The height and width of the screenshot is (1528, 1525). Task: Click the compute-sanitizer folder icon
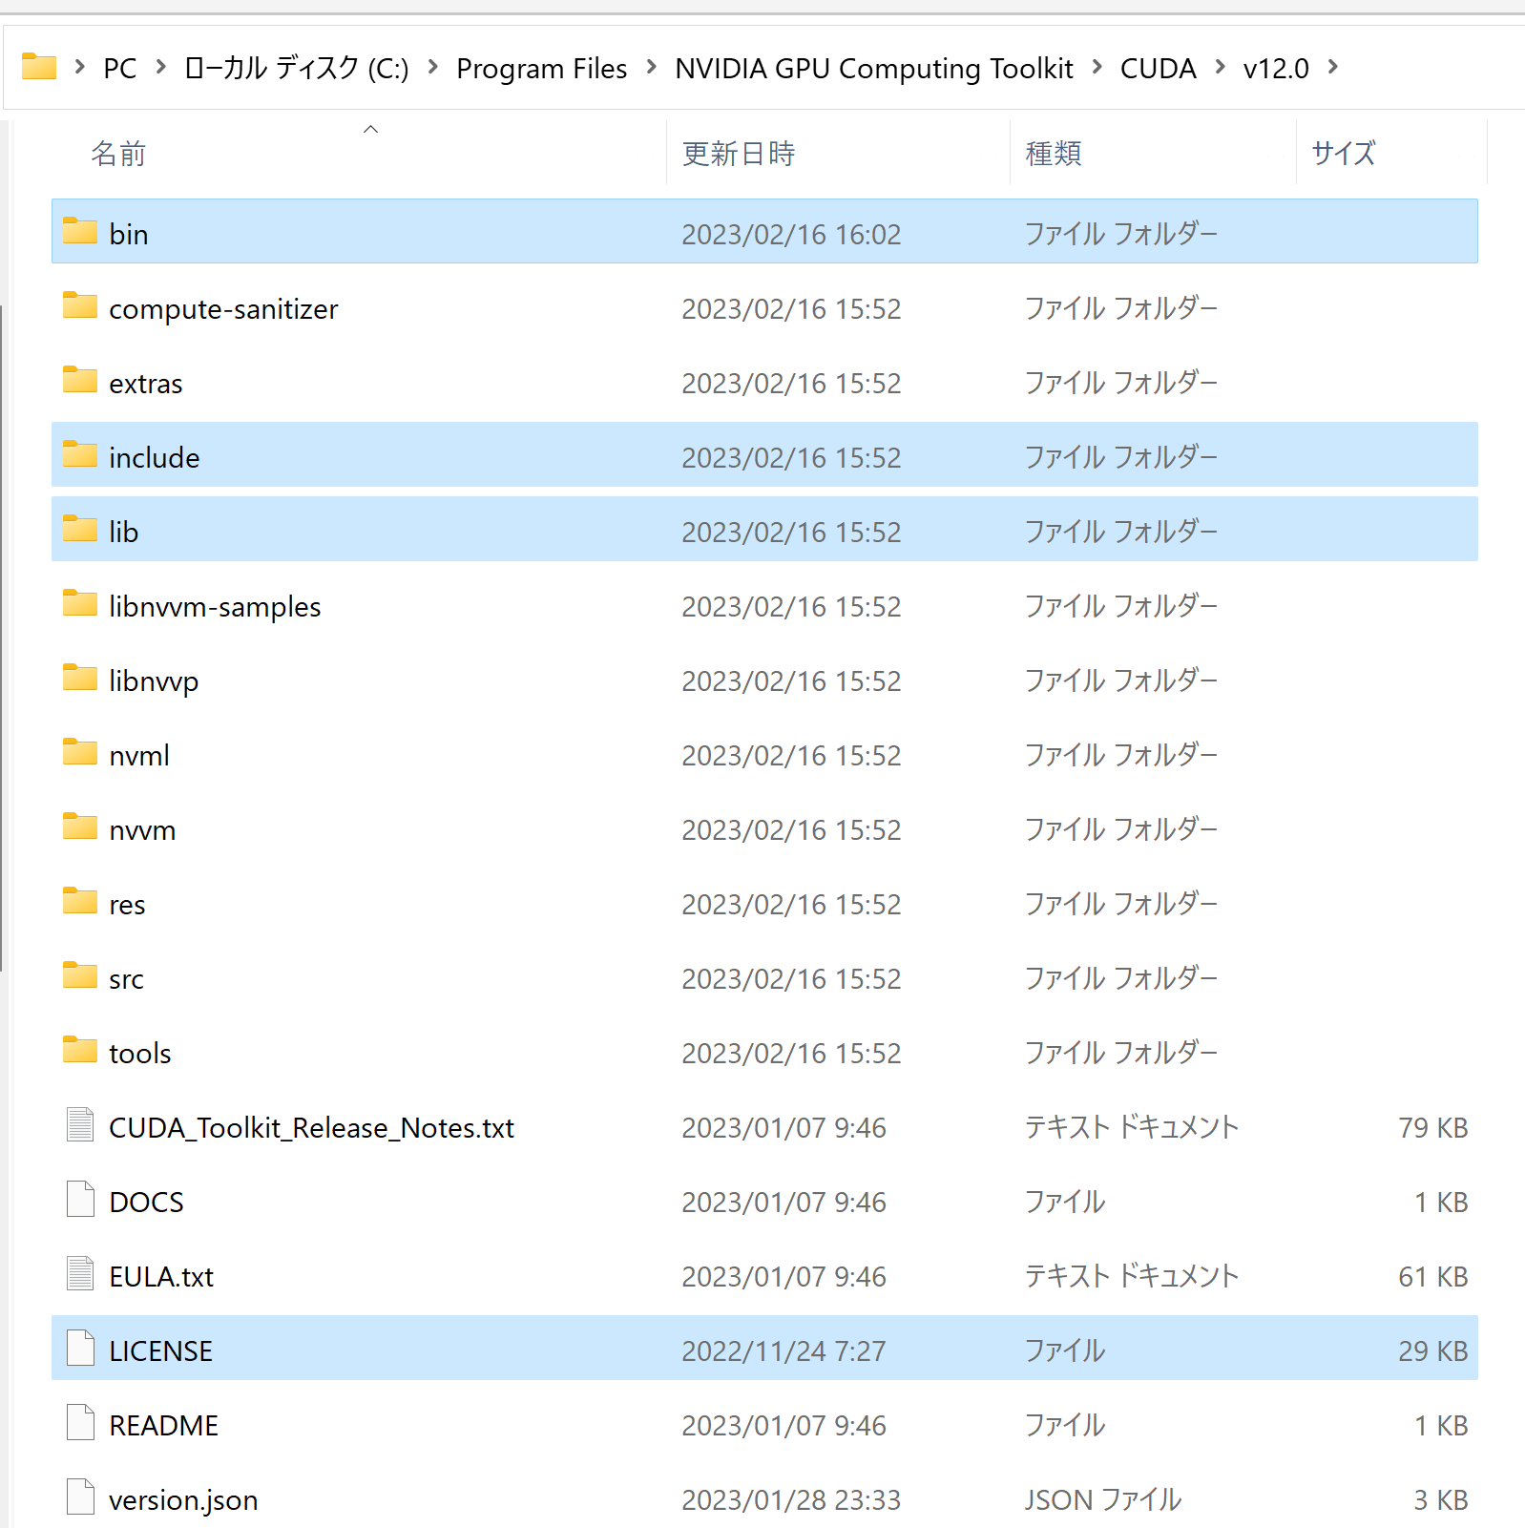[x=80, y=305]
